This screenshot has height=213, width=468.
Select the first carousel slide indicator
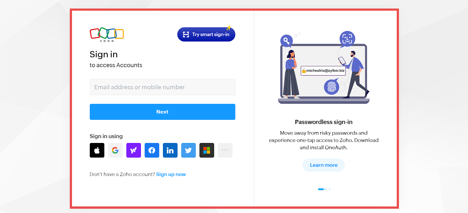point(322,189)
